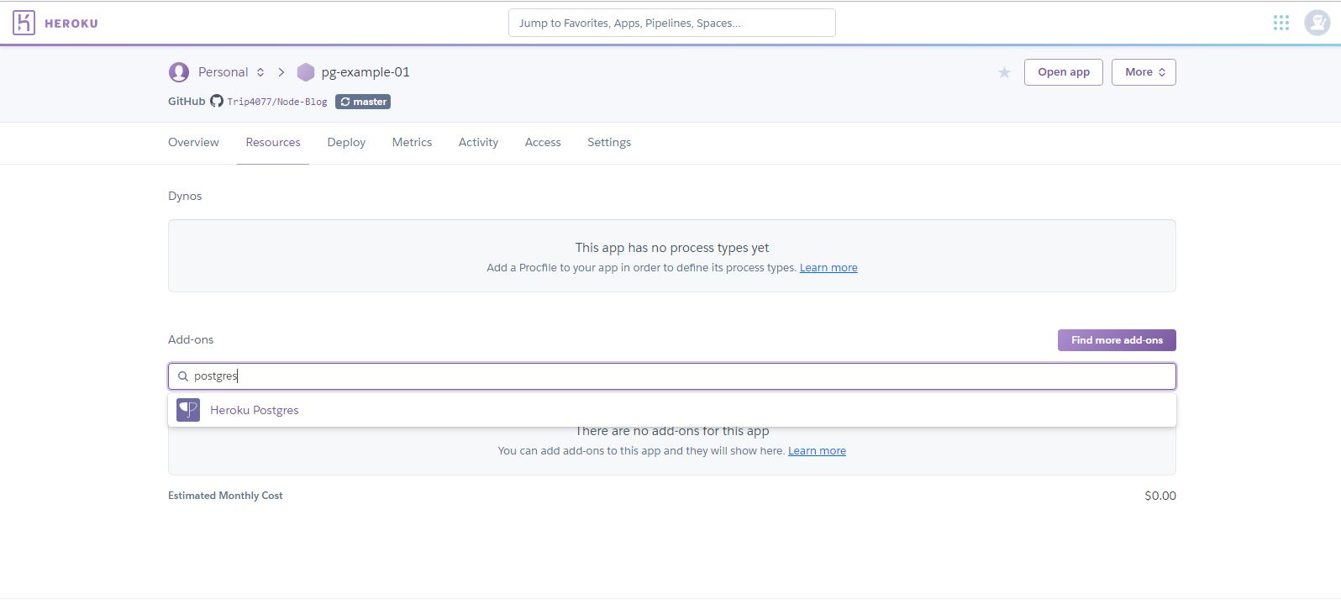Click the pg-example-01 app name
This screenshot has width=1341, height=604.
pyautogui.click(x=365, y=72)
